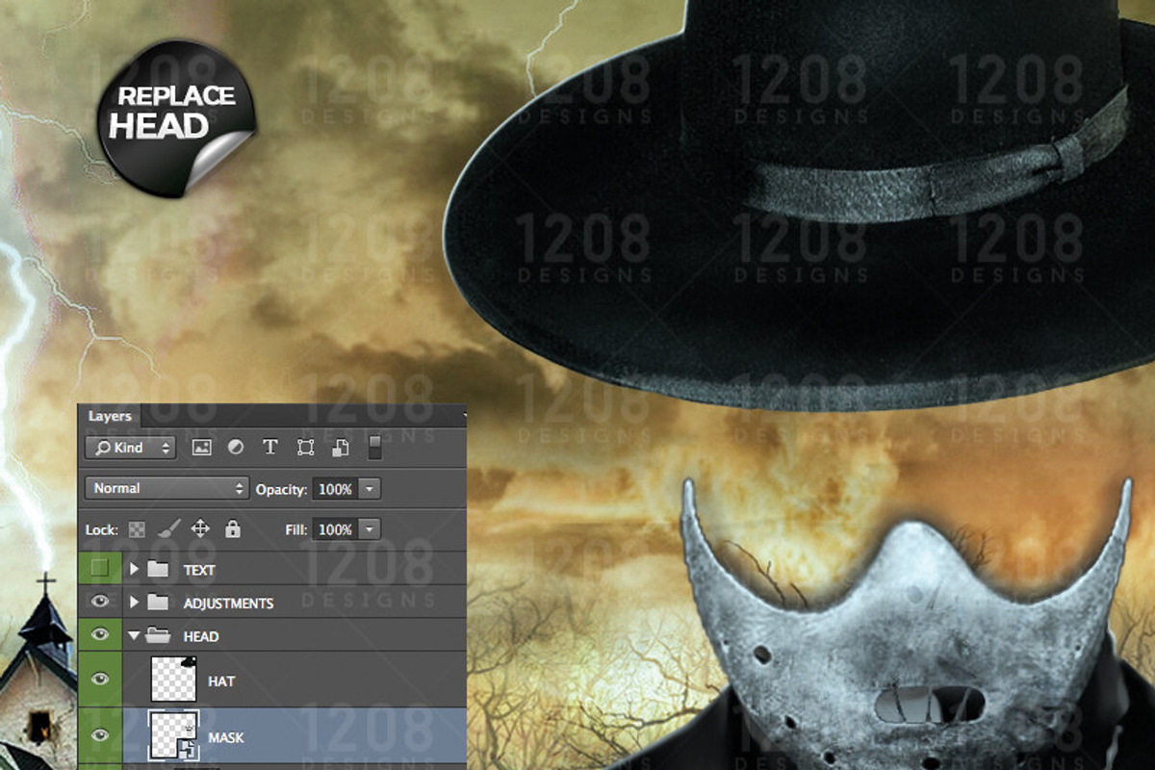Click the open HEAD group folder icon
1155x770 pixels.
click(x=158, y=636)
